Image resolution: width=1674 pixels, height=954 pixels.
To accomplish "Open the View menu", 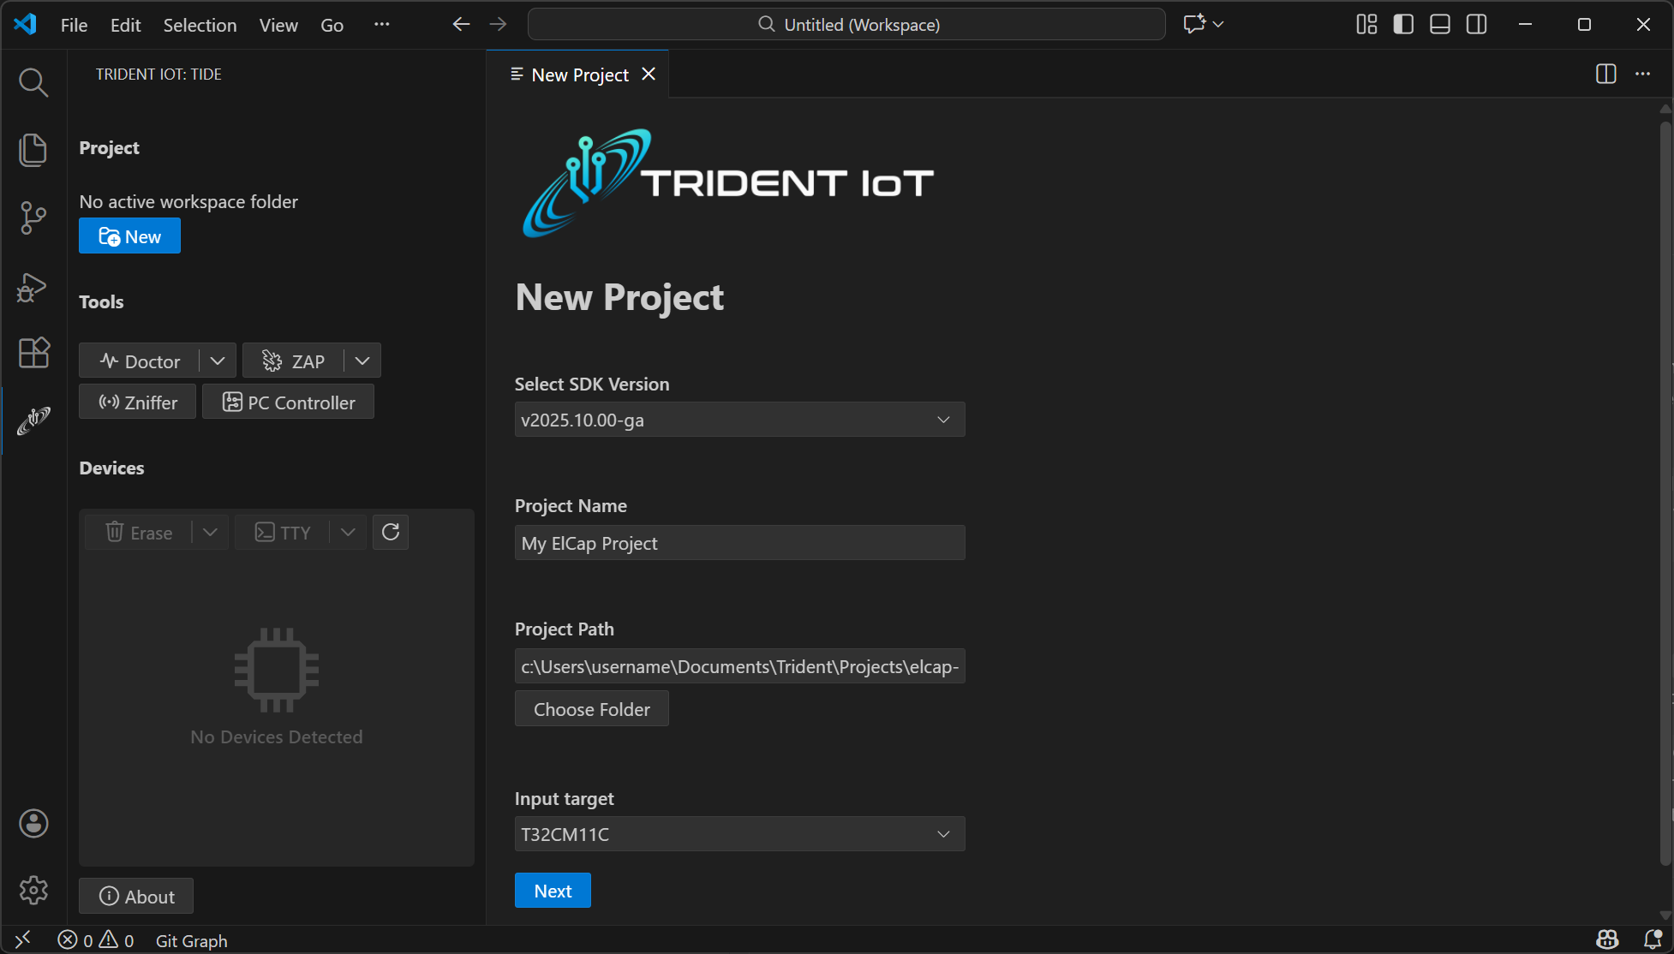I will [278, 25].
